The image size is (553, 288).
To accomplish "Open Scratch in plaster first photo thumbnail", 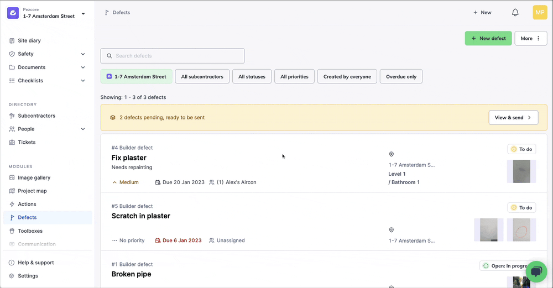I will coord(488,230).
